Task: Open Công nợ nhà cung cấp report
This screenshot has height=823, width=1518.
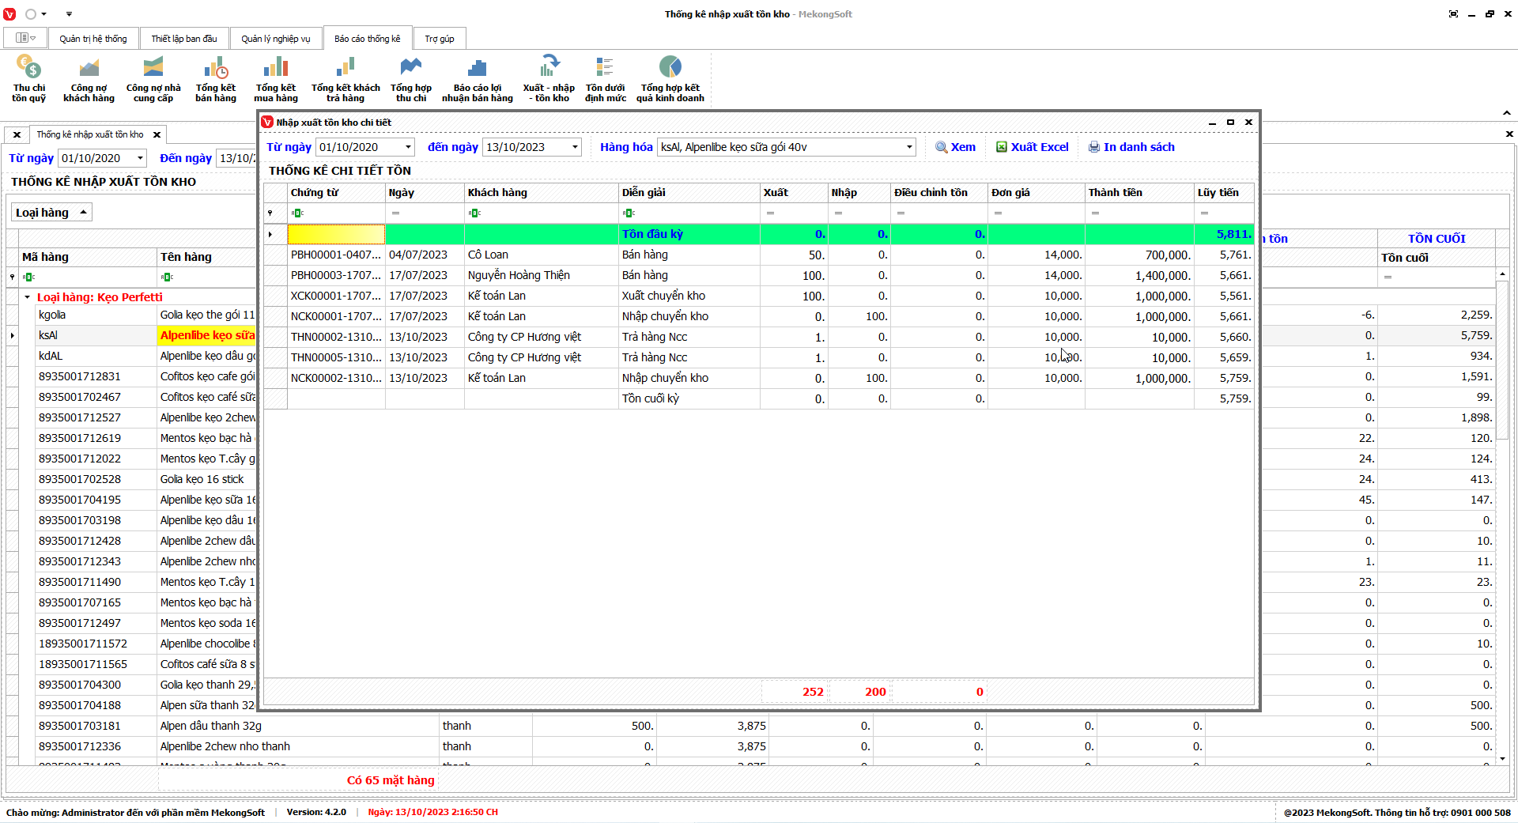Action: 153,78
